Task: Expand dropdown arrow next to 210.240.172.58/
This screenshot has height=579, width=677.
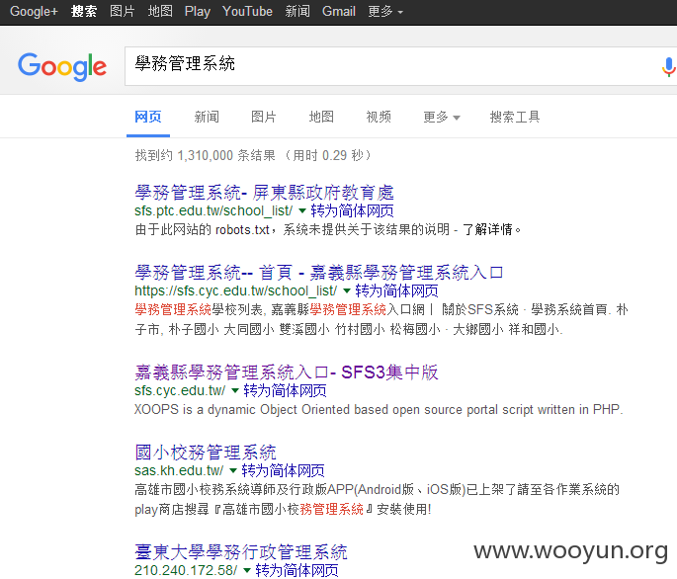Action: click(x=247, y=570)
